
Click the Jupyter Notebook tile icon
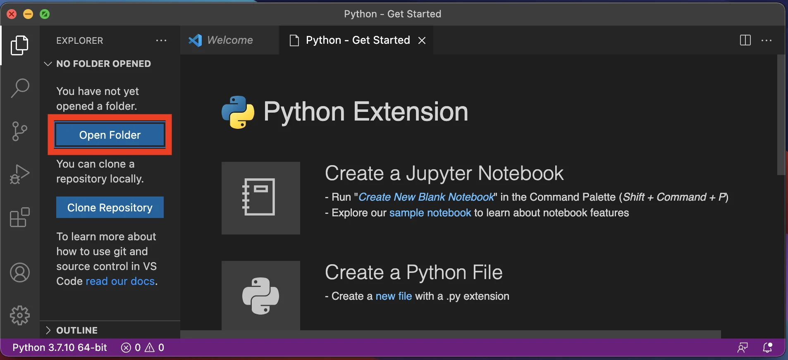[x=261, y=198]
